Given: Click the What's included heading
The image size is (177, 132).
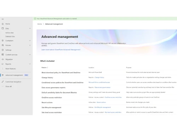Looking at the screenshot, I should click(47, 61).
